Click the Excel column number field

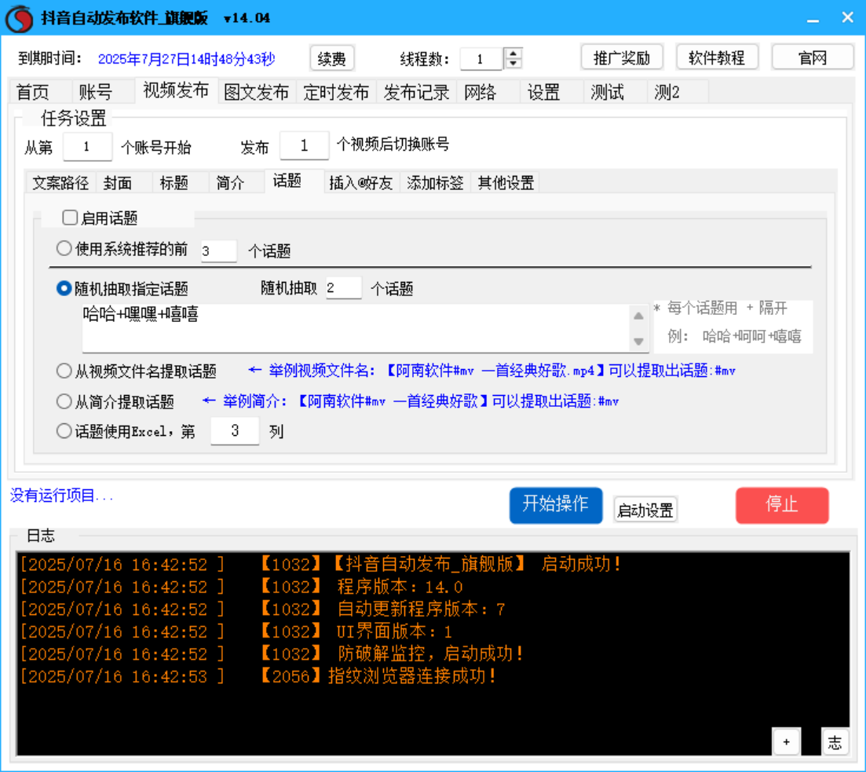tap(235, 430)
